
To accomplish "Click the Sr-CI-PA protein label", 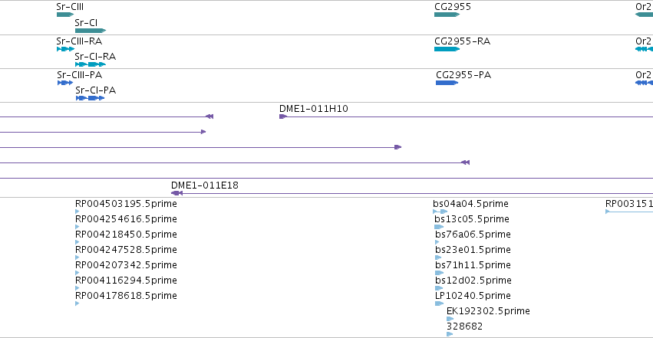I will 96,90.
